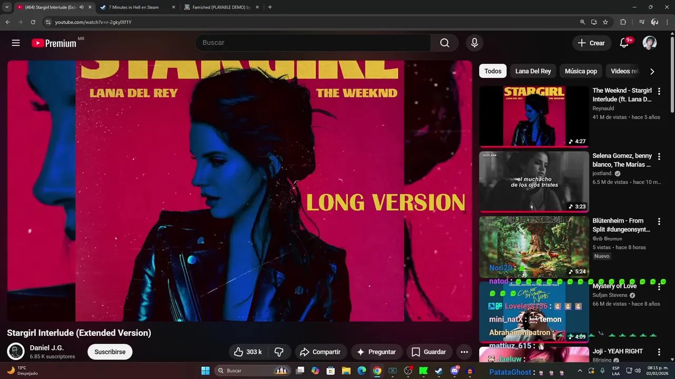Click the Suscribirse button
675x379 pixels.
coord(110,352)
